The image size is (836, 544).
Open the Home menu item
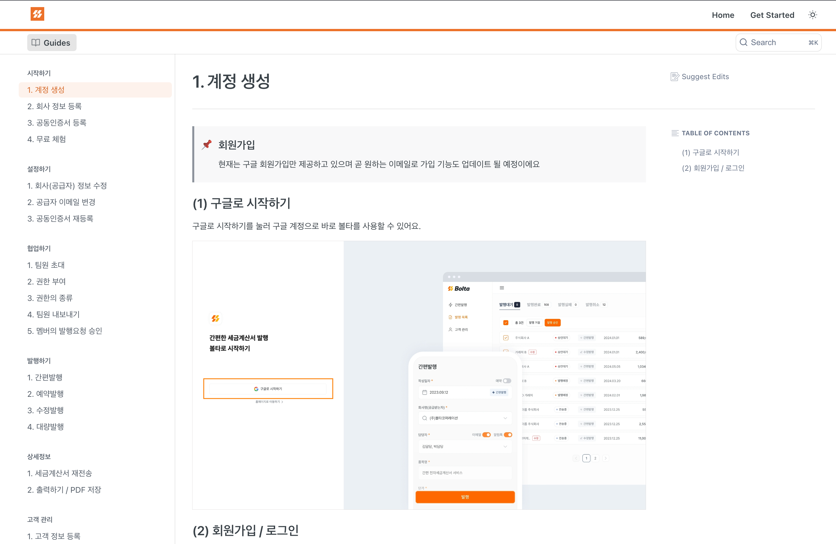click(723, 15)
